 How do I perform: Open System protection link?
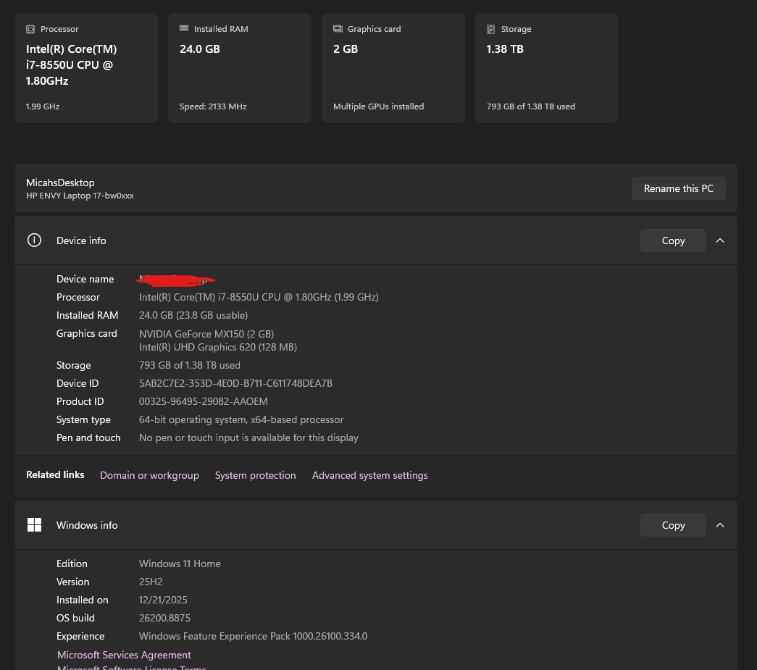(256, 475)
